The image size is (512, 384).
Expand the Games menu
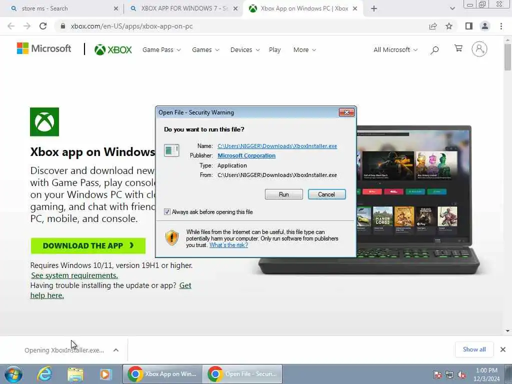205,50
